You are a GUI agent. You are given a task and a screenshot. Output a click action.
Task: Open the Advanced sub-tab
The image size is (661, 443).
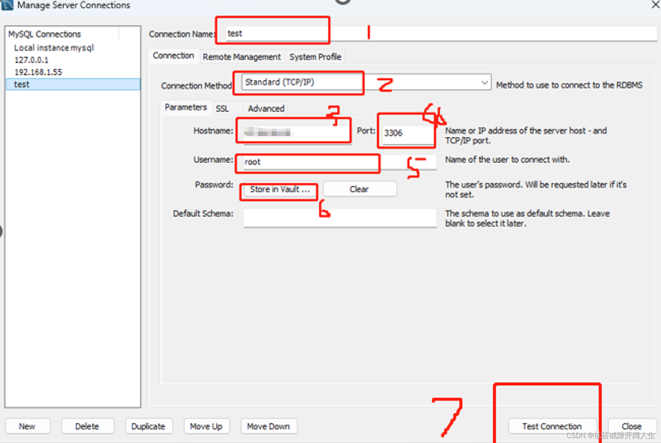pos(266,109)
